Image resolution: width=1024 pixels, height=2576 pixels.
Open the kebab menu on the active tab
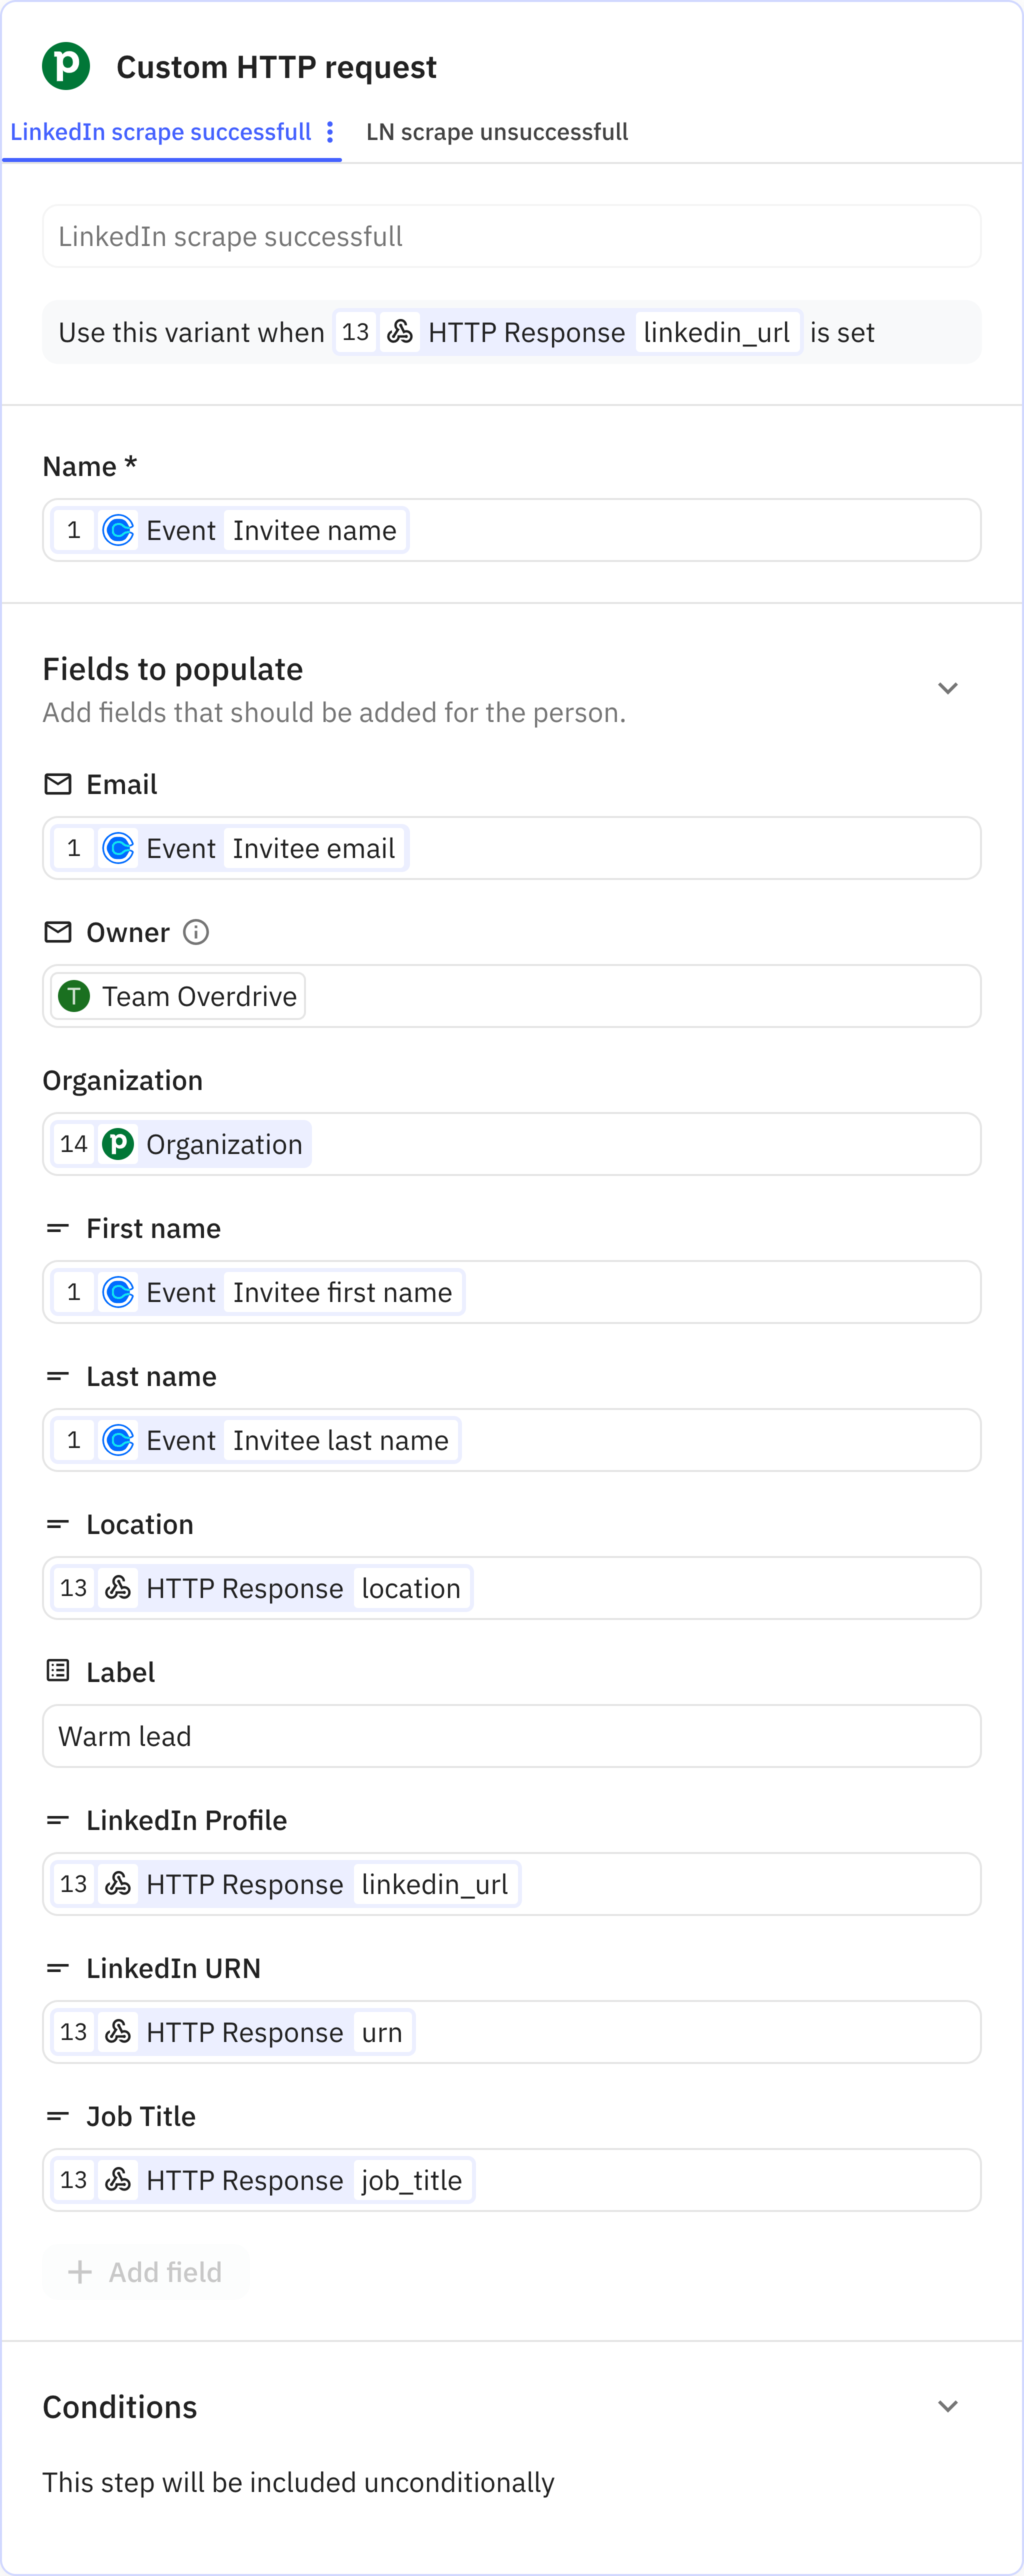pyautogui.click(x=330, y=131)
